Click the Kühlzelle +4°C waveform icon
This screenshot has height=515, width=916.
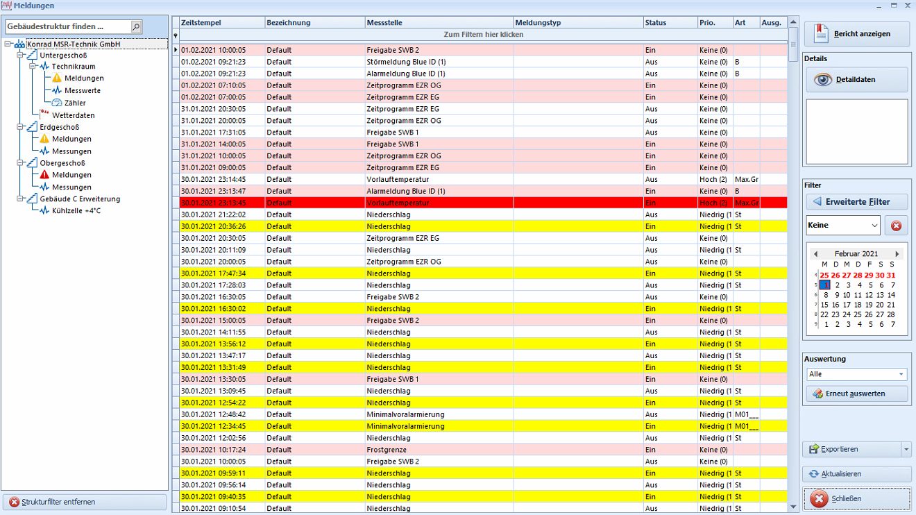44,211
